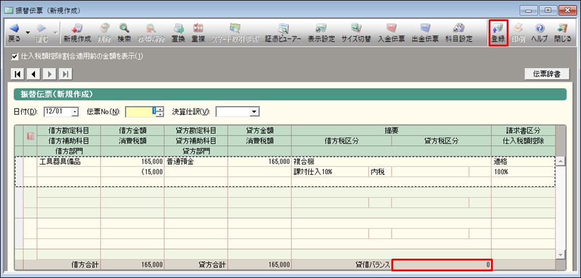
Task: Switch to 入金伝票 deposit slip
Action: tap(391, 33)
